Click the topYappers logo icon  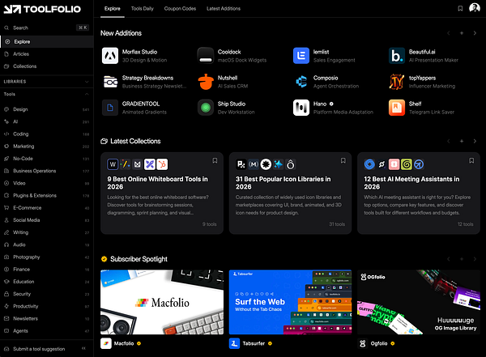click(x=397, y=82)
